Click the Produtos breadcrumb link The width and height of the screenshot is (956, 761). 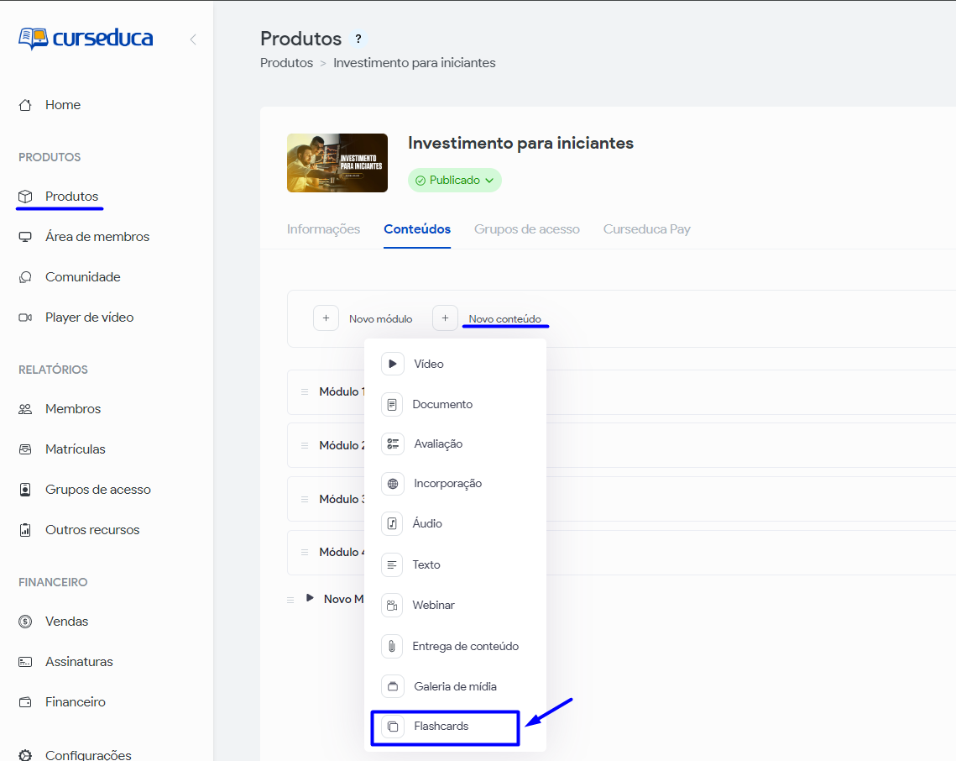[x=286, y=63]
